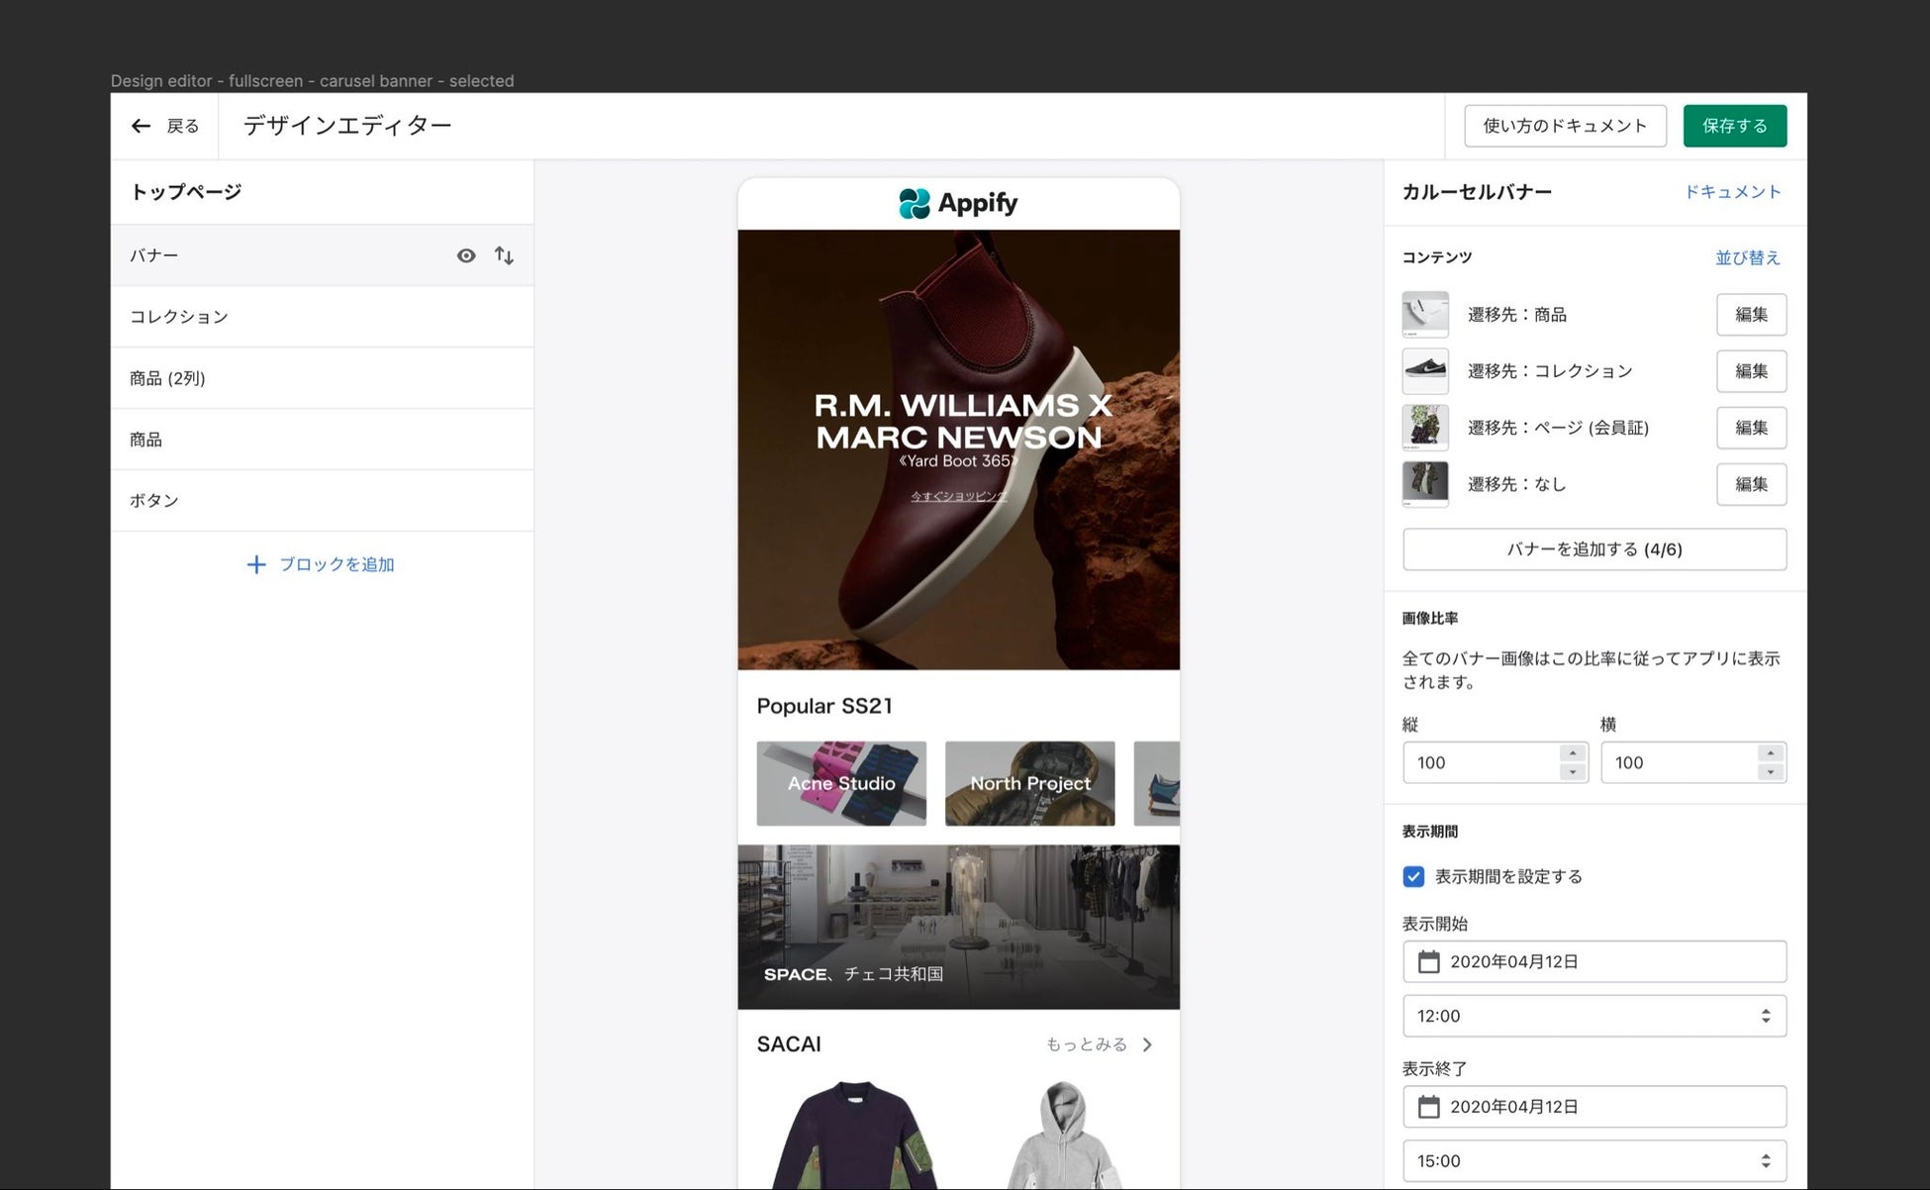
Task: Uncheck the 表示期間を設定する checkbox
Action: pyautogui.click(x=1413, y=876)
